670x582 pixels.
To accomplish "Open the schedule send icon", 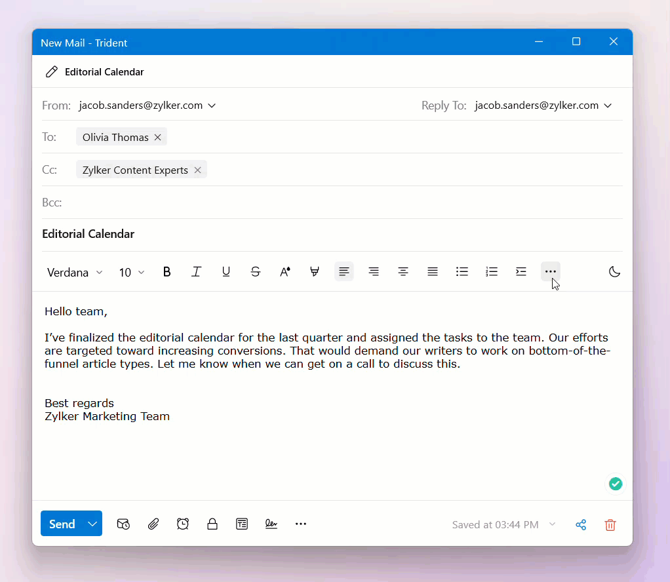I will pos(123,524).
